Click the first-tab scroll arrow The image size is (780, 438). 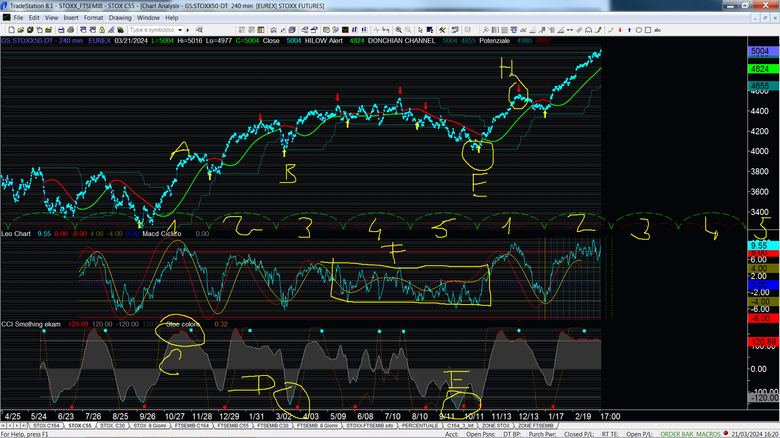click(3, 425)
